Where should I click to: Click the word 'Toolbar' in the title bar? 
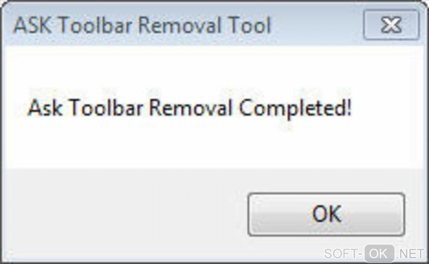pyautogui.click(x=95, y=25)
